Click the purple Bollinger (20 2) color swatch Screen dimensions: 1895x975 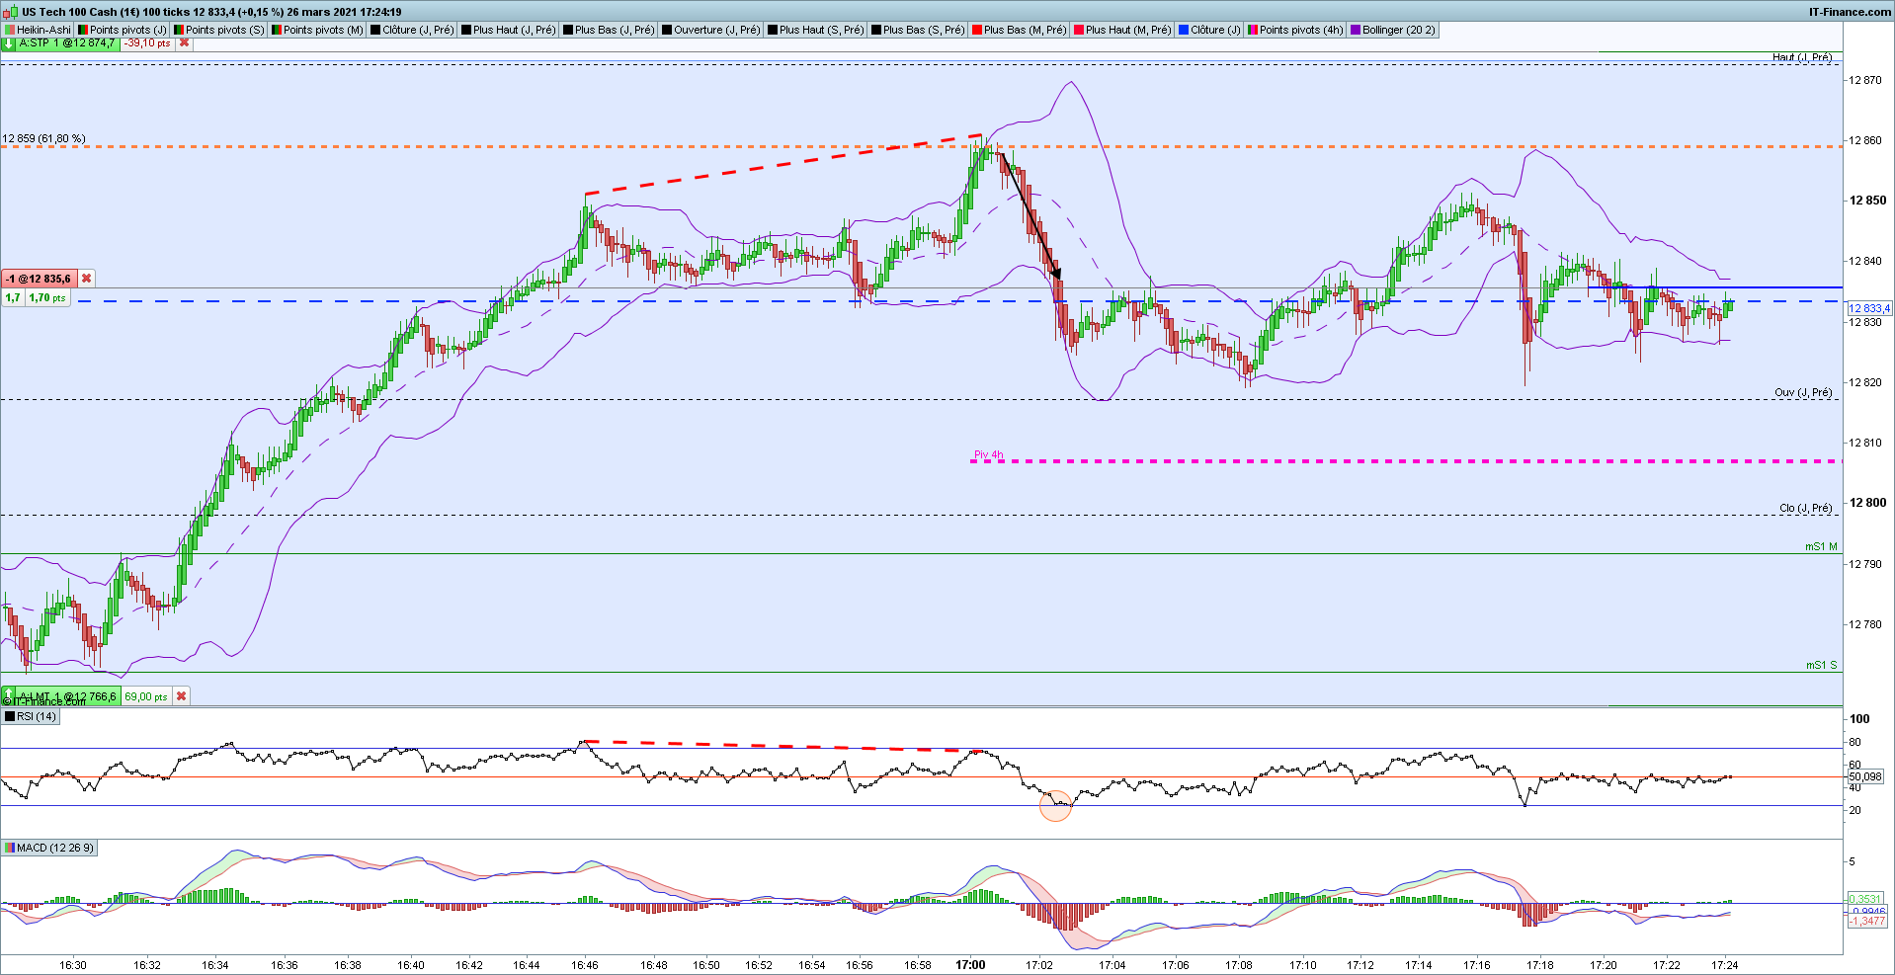pyautogui.click(x=1356, y=30)
